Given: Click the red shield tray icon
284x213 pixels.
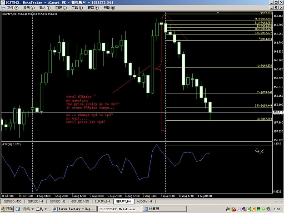Looking at the screenshot, I should coord(234,209).
